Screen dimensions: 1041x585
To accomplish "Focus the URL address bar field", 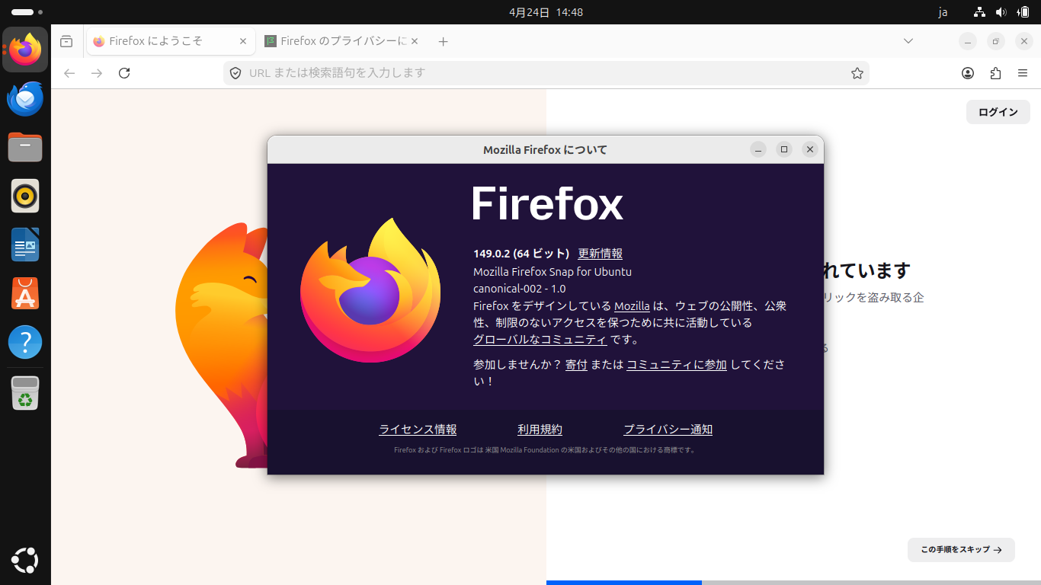I will point(546,73).
